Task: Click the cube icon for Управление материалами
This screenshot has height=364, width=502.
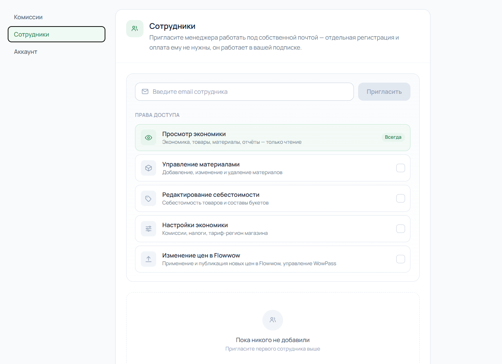Action: (148, 168)
